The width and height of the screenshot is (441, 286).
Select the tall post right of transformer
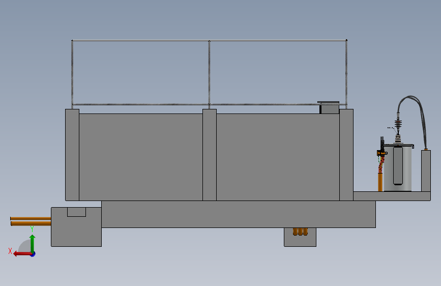click(x=426, y=171)
